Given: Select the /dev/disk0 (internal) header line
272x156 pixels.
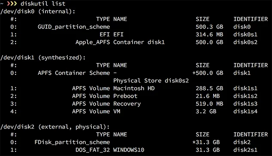Looking at the screenshot, I should click(x=38, y=12).
